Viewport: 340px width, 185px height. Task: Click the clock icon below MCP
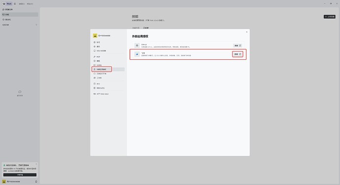pos(95,61)
